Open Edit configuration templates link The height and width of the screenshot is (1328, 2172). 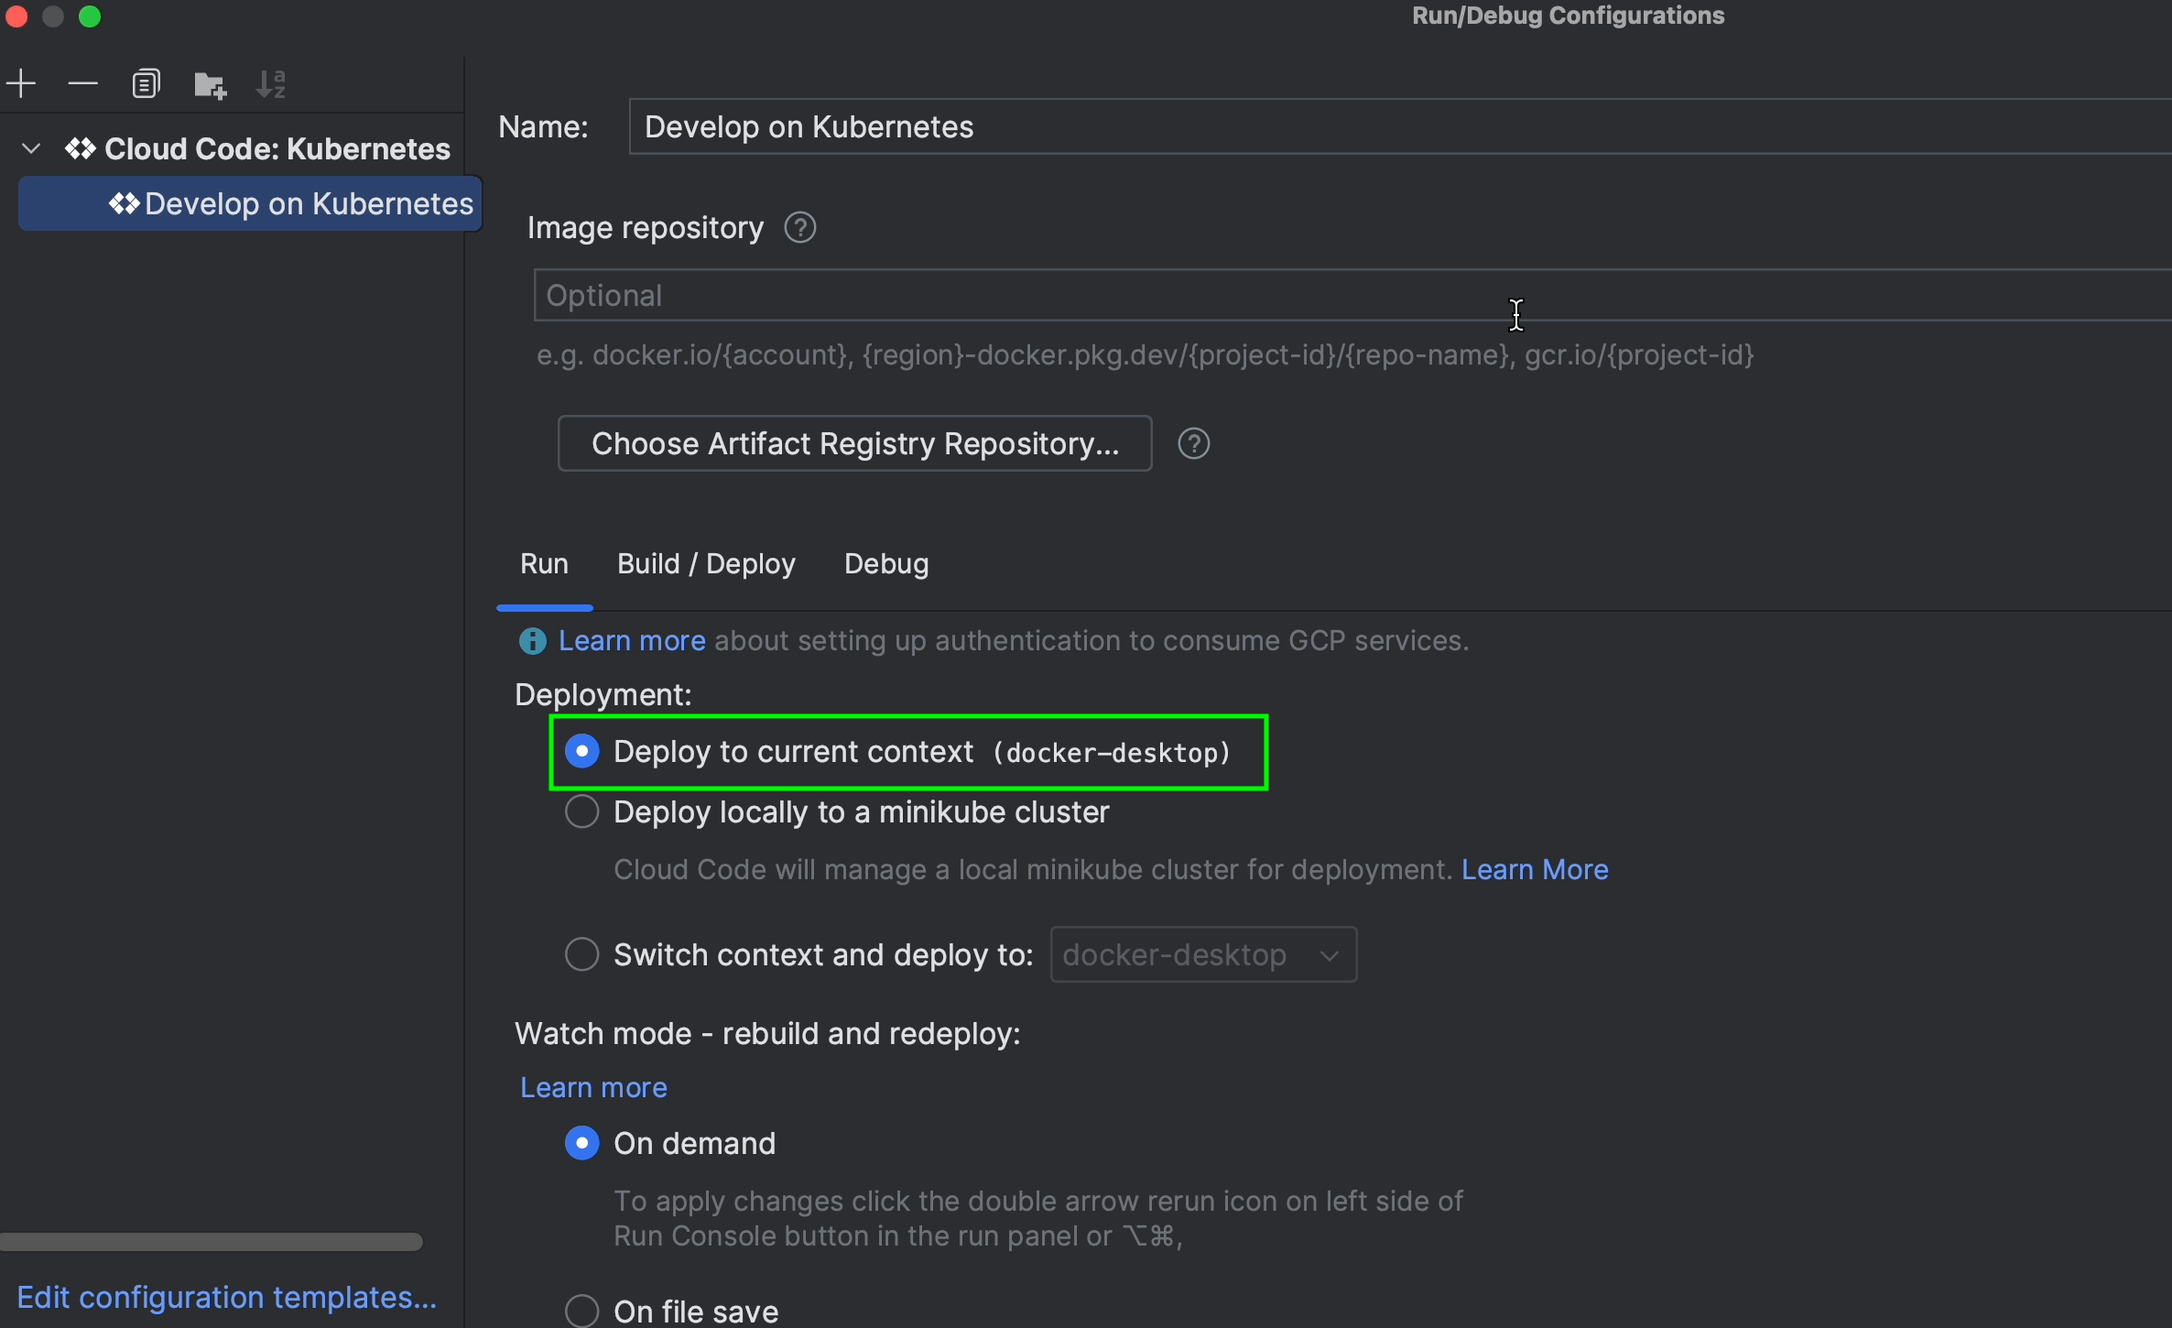coord(227,1297)
